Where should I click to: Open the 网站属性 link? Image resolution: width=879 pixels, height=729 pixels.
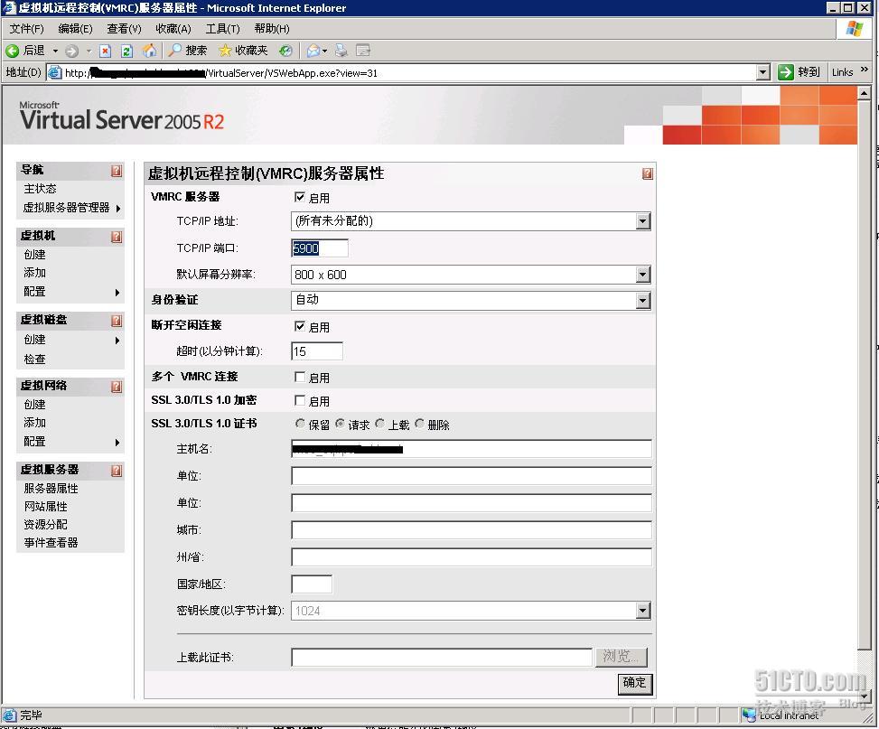pos(45,507)
